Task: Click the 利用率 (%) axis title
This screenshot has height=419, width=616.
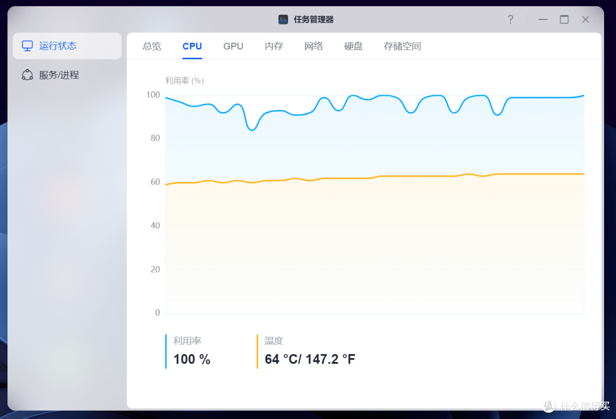Action: (184, 81)
